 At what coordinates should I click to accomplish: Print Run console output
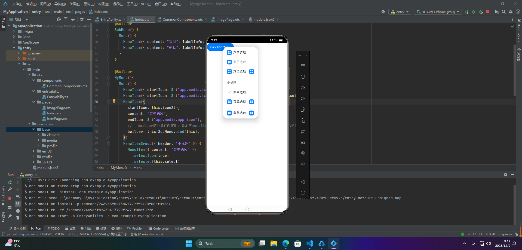tap(18, 211)
